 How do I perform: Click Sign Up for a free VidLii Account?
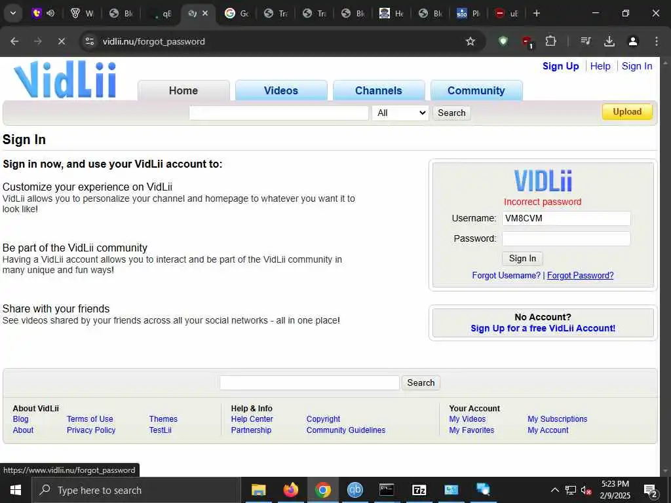[x=543, y=328]
